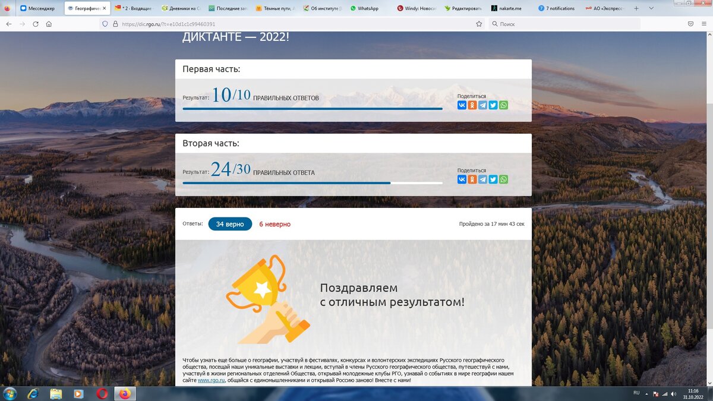
Task: Expand hidden system tray icons
Action: 646,393
